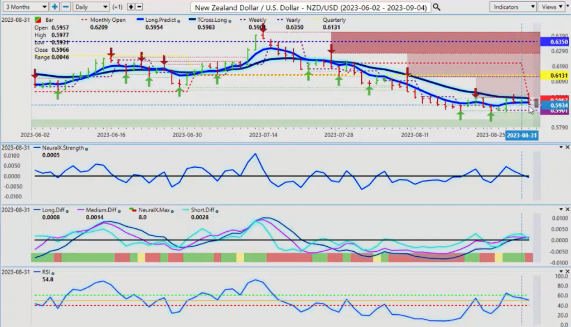This screenshot has width=571, height=327.
Task: Click the Yearly legend label
Action: pos(293,20)
